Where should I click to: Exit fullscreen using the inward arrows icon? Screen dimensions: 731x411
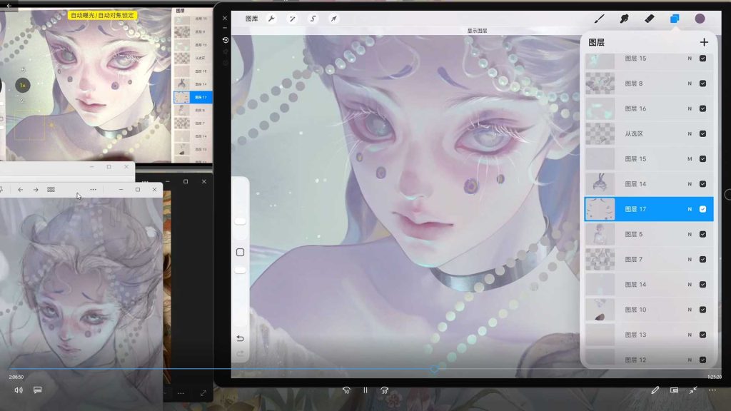coord(693,390)
